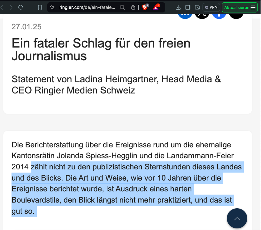Viewport: 261px width, 230px height.
Task: Click the Aktualisieren update button
Action: click(x=236, y=7)
